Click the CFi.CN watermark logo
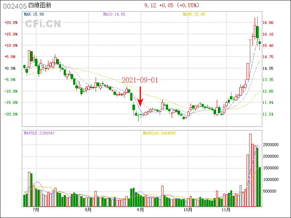The image size is (291, 218). [43, 24]
